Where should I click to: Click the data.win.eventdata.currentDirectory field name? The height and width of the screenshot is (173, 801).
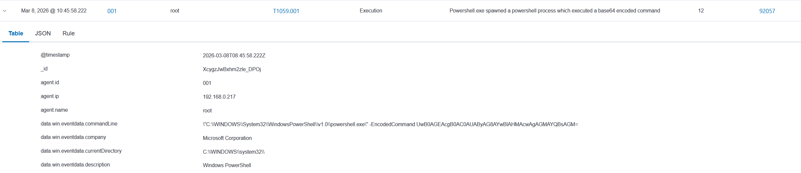tap(81, 151)
